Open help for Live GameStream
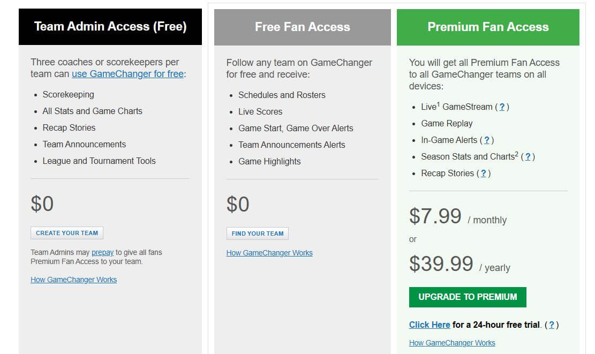 [x=502, y=107]
